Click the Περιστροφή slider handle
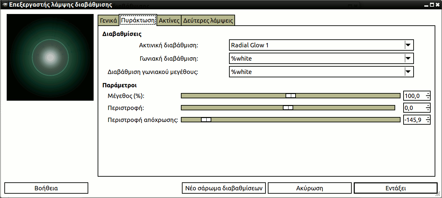The image size is (442, 198). pos(288,108)
